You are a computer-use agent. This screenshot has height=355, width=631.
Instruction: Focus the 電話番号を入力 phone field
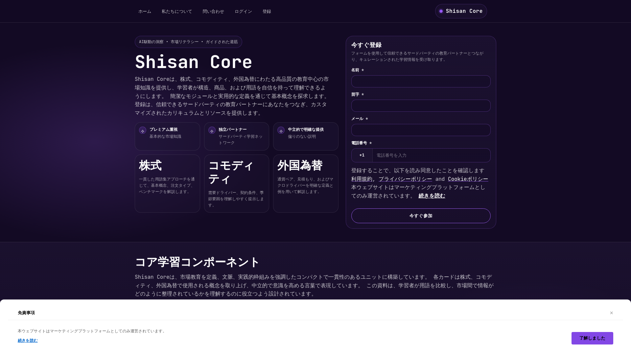point(431,155)
